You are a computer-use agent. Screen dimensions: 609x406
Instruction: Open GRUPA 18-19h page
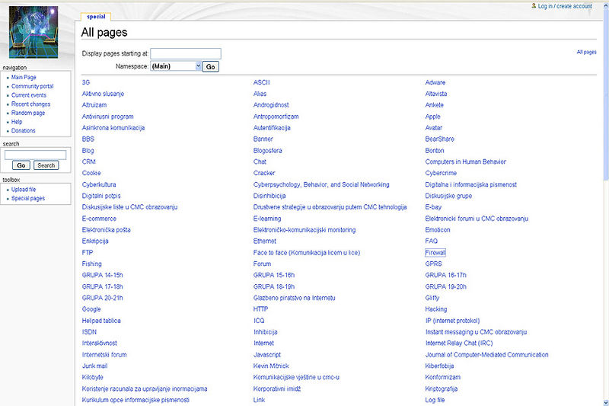274,286
